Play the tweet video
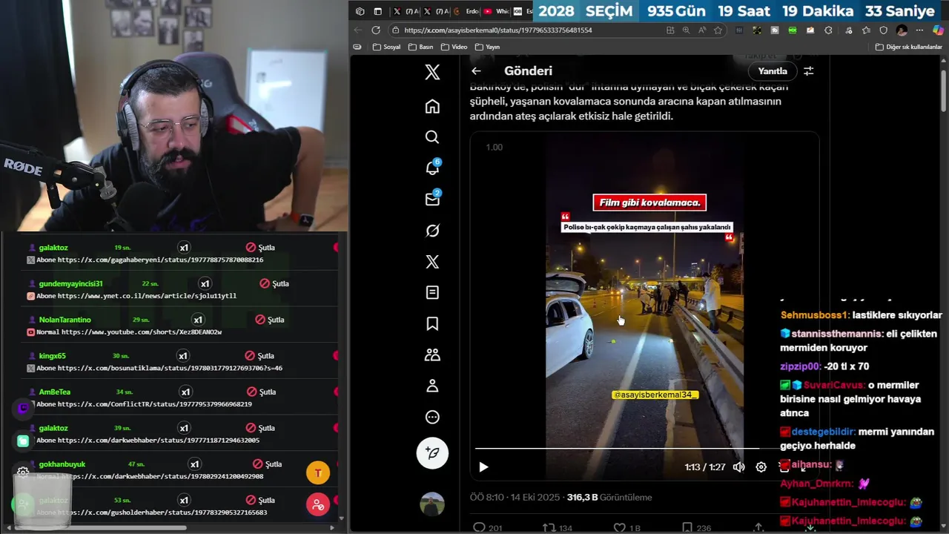Viewport: 949px width, 534px height. (483, 467)
